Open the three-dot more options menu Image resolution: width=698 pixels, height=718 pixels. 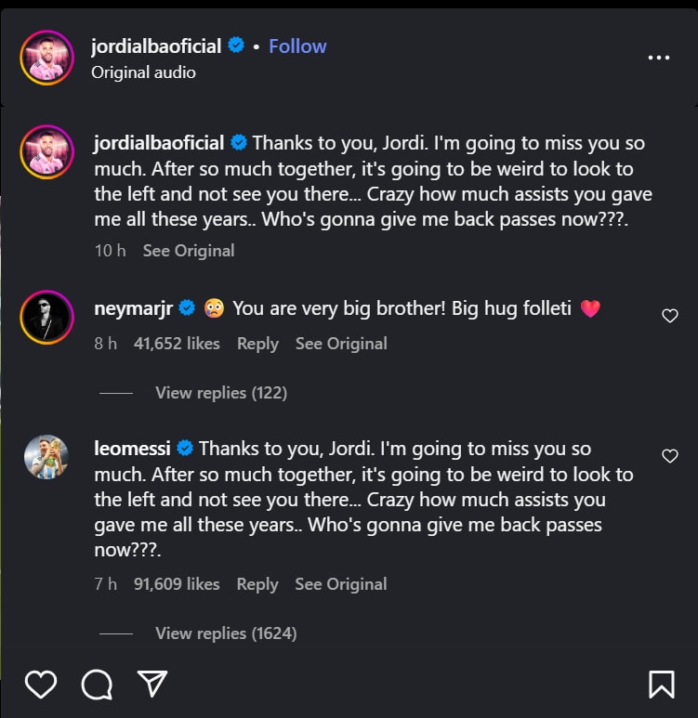click(658, 58)
